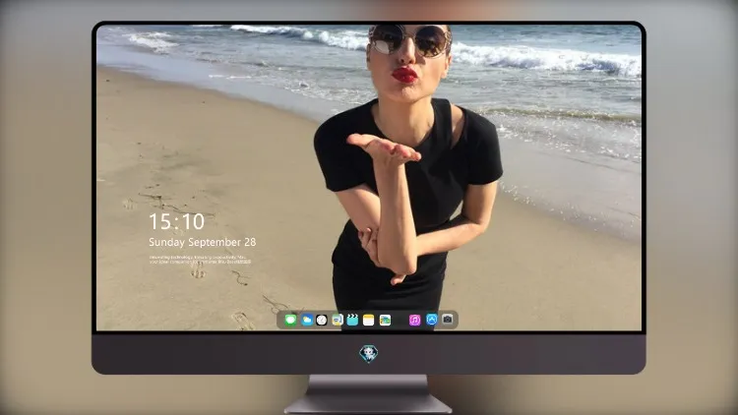The image size is (738, 415).
Task: Open the blue App Store icon
Action: (431, 320)
